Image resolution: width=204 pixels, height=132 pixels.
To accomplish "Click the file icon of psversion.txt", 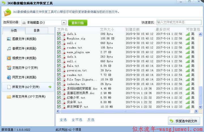I will [x=64, y=70].
